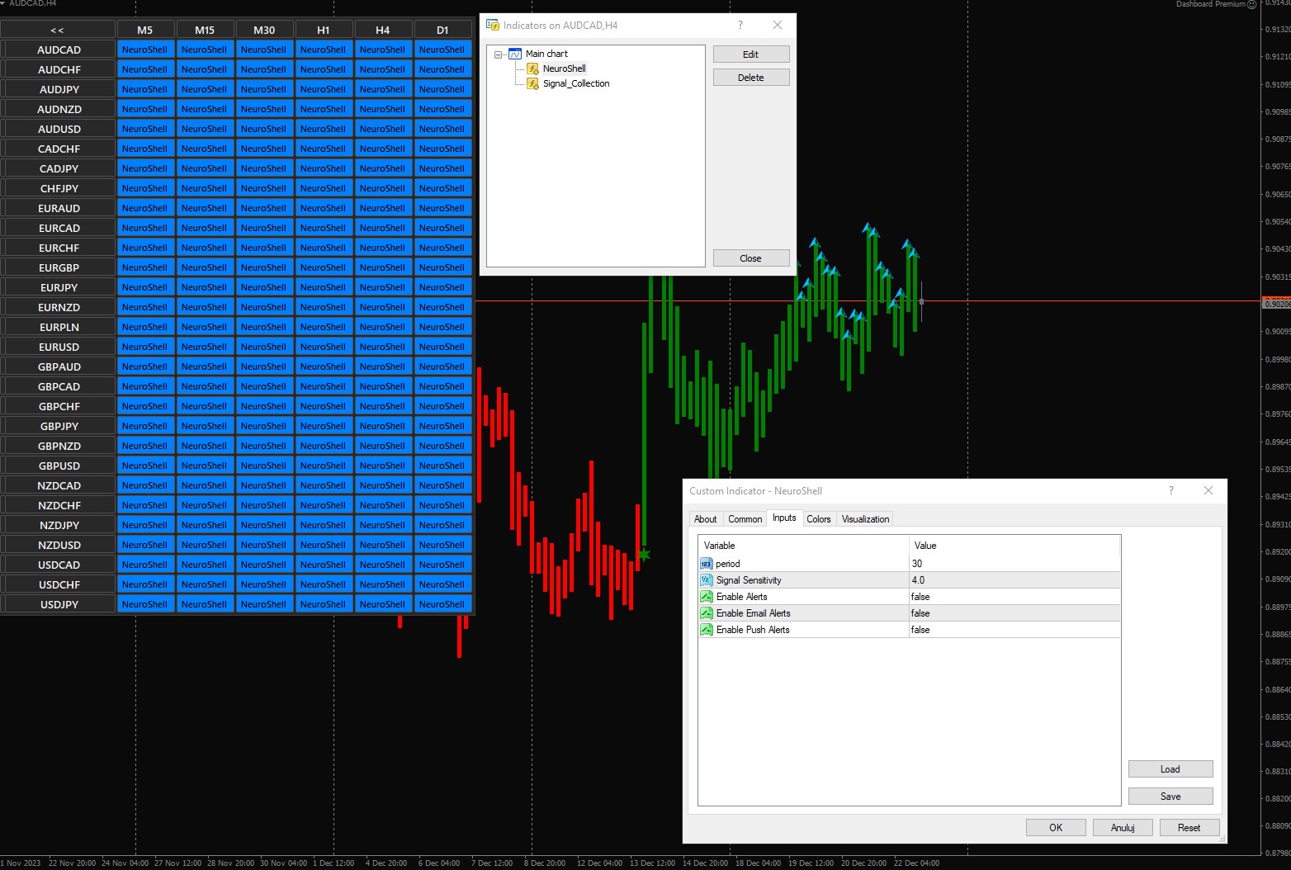Click the Signal Sensitivity value 4.0
Viewport: 1291px width, 870px height.
click(1014, 580)
